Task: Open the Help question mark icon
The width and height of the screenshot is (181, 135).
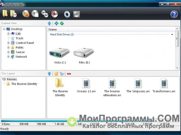Action: (174, 14)
